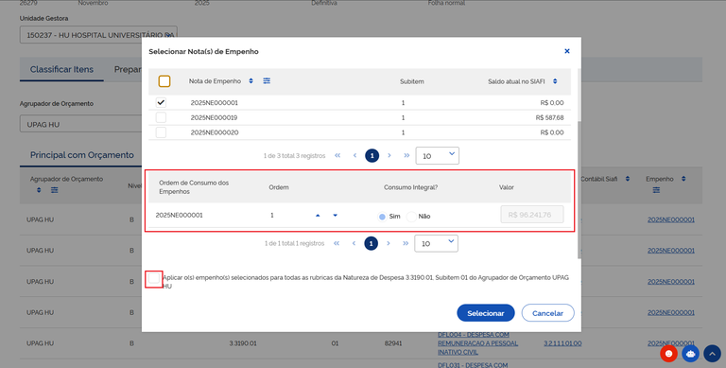
Task: Open the red support chat icon
Action: click(668, 354)
